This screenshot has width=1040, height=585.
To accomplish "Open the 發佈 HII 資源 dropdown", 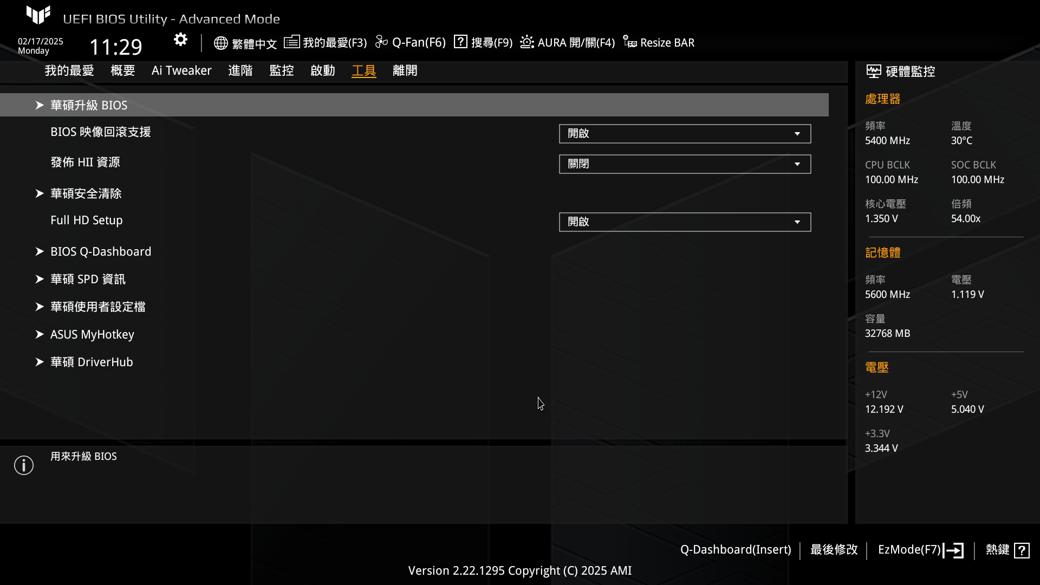I will (685, 164).
